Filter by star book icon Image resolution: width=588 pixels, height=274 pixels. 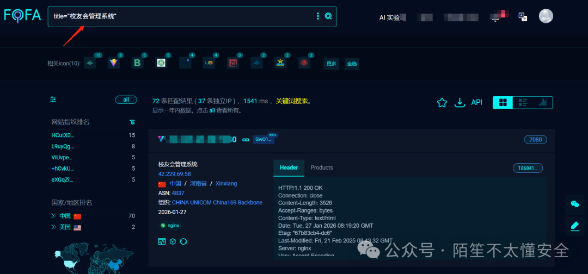280,63
